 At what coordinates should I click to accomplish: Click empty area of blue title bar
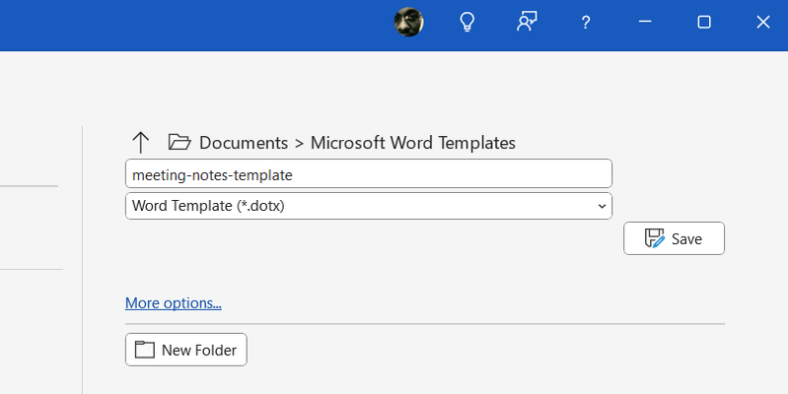[x=197, y=22]
